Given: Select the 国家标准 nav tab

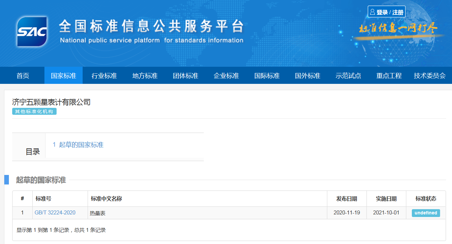Looking at the screenshot, I should pos(64,76).
